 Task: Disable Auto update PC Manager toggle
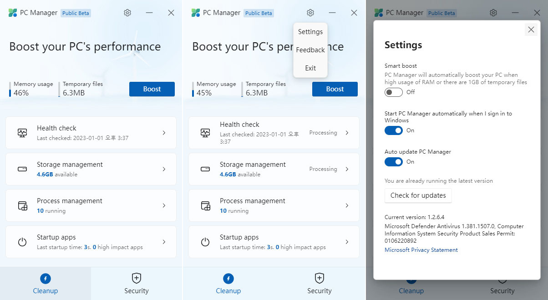(394, 162)
